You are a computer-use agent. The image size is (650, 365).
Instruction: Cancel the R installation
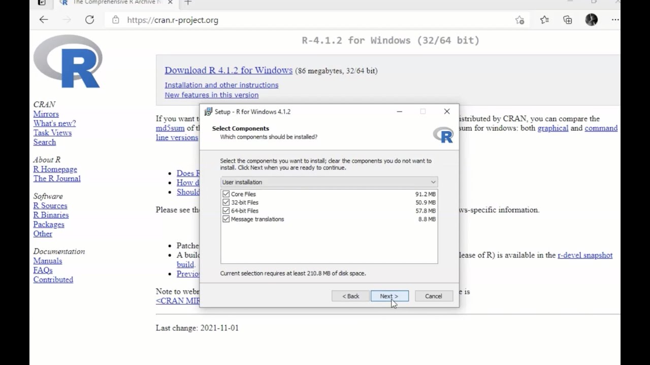(434, 296)
